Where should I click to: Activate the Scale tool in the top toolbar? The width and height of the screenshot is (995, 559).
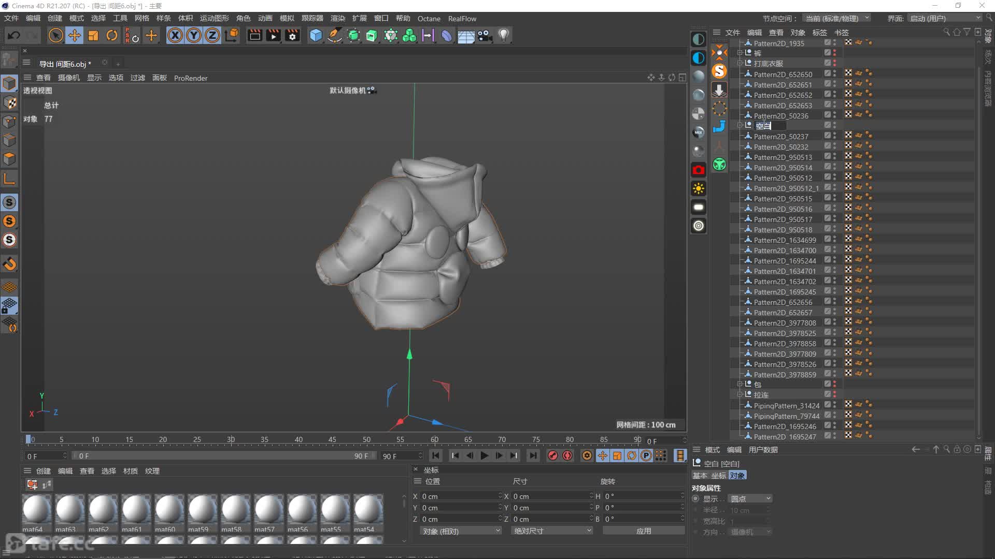(x=93, y=35)
